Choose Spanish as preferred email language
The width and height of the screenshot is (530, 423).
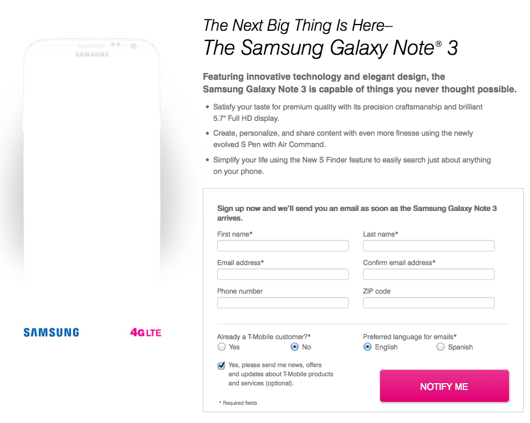[441, 347]
